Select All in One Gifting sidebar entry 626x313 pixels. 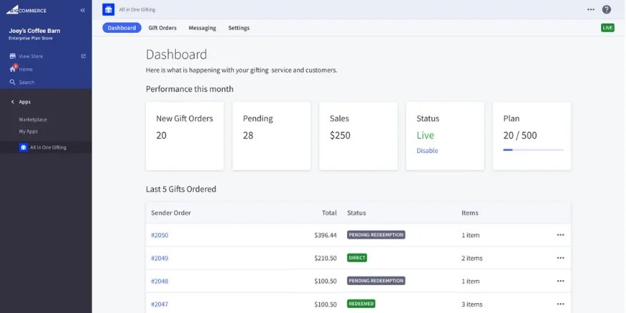pos(46,147)
